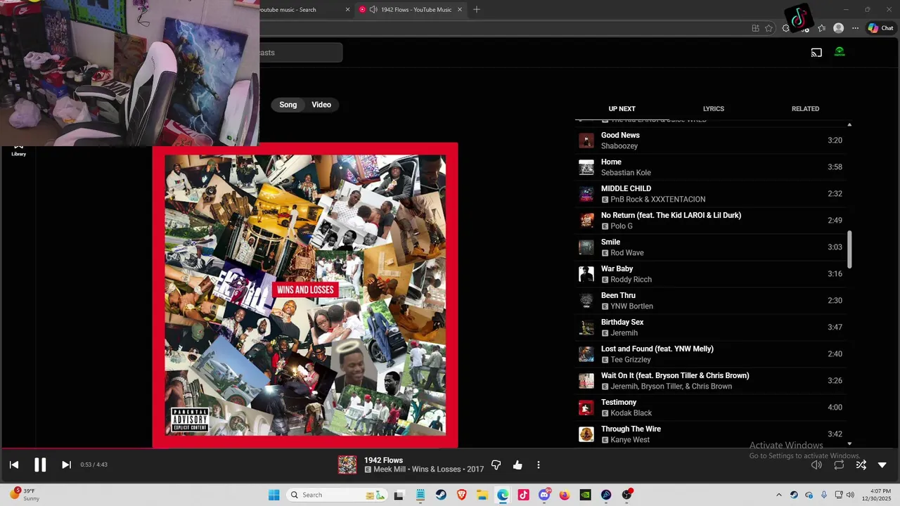Collapse the player page arrow

882,465
